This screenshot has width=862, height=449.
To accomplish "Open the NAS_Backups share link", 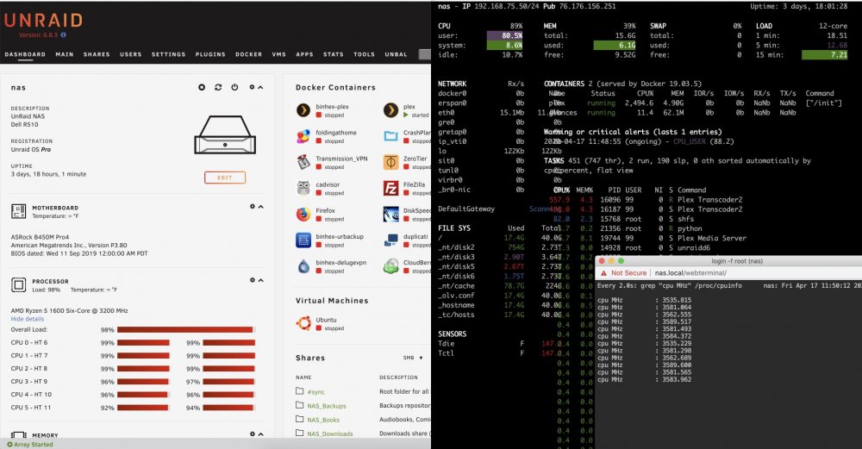I will 327,406.
